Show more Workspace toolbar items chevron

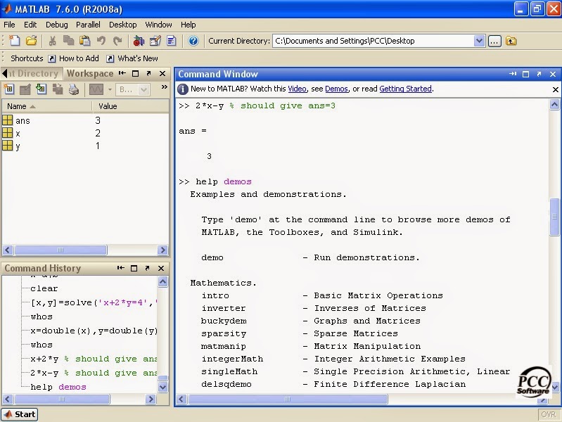tap(164, 87)
